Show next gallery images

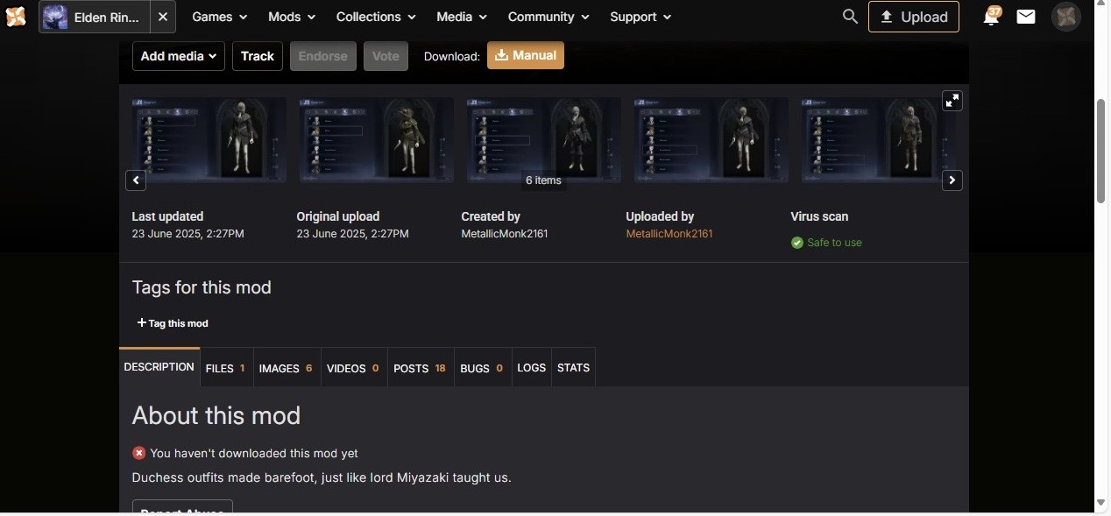point(952,180)
